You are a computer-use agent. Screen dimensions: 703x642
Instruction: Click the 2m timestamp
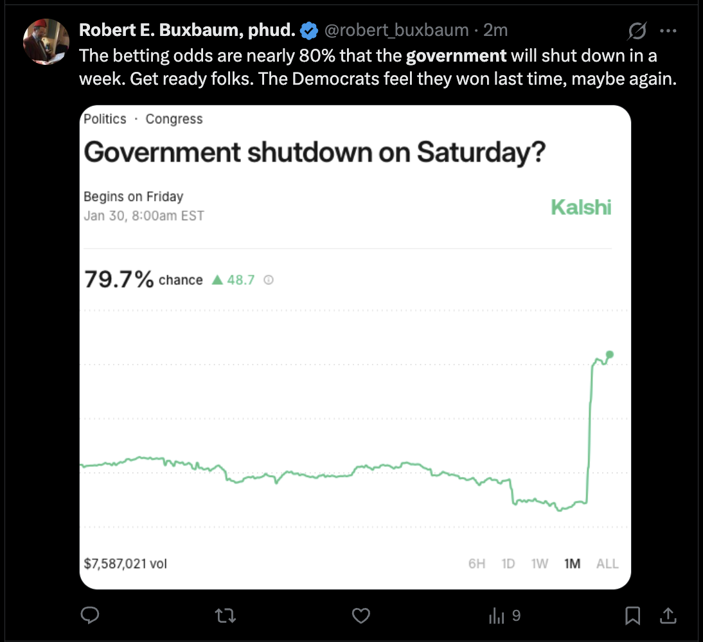tap(496, 30)
